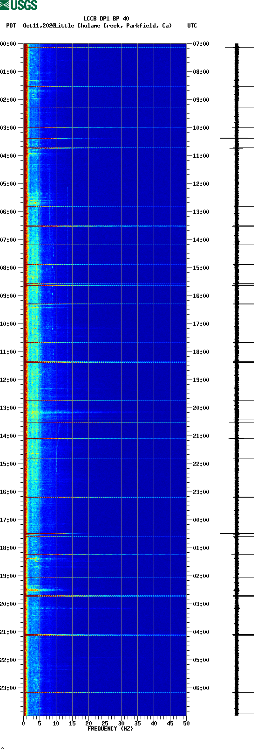Click the 19:00 label on PDT axis

[x=8, y=576]
